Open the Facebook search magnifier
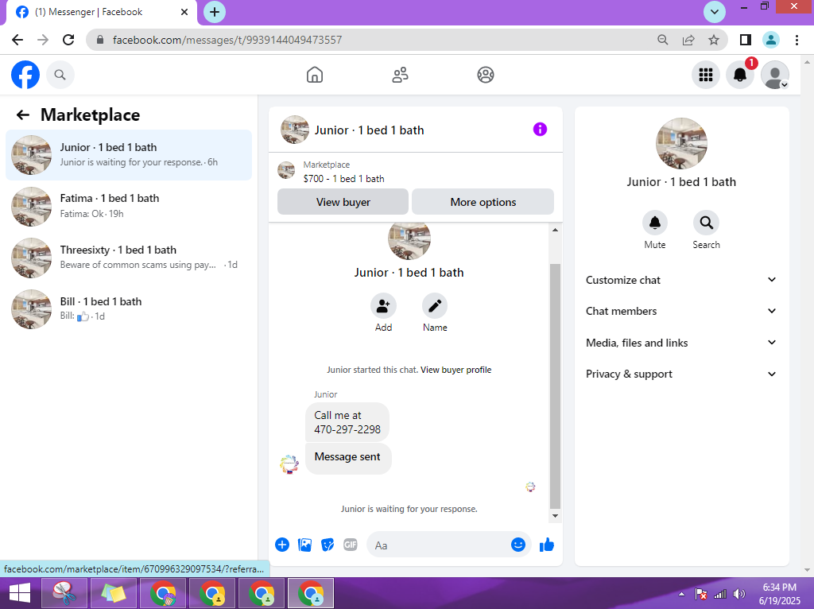The width and height of the screenshot is (814, 609). click(x=60, y=75)
